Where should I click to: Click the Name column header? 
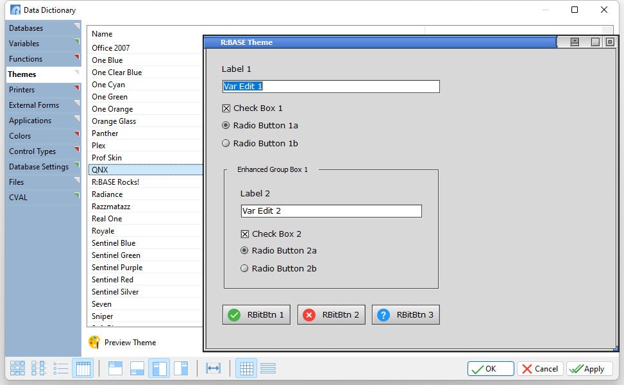(x=102, y=34)
